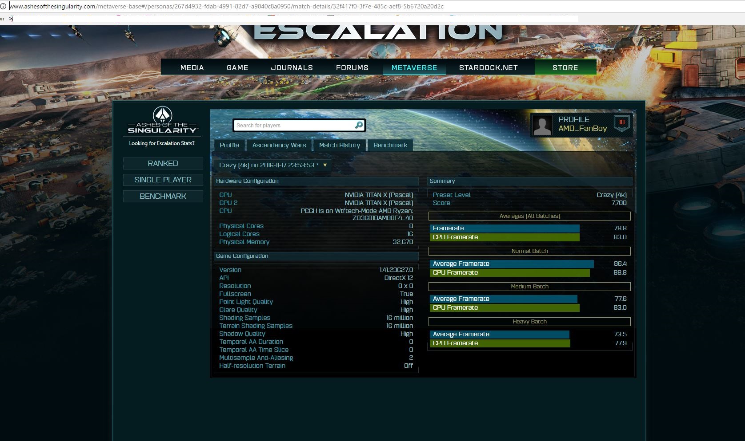Viewport: 745px width, 441px height.
Task: Click Heavy Batch CPU Framerate bar
Action: (x=500, y=343)
